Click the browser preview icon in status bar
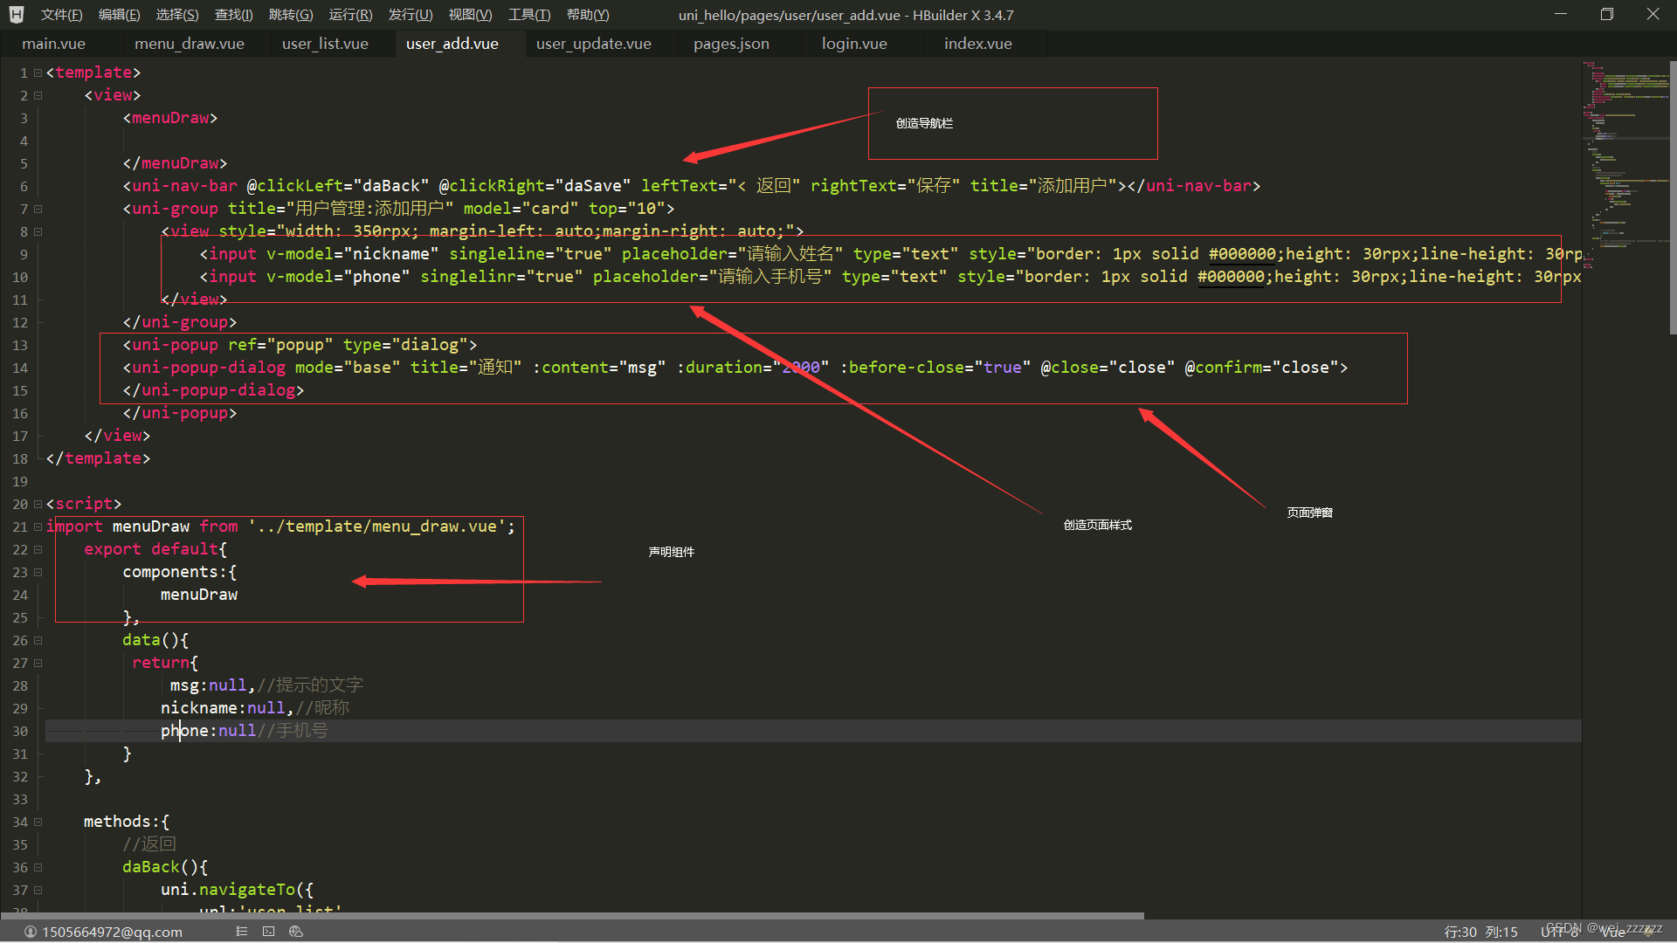The image size is (1677, 943). pyautogui.click(x=296, y=932)
